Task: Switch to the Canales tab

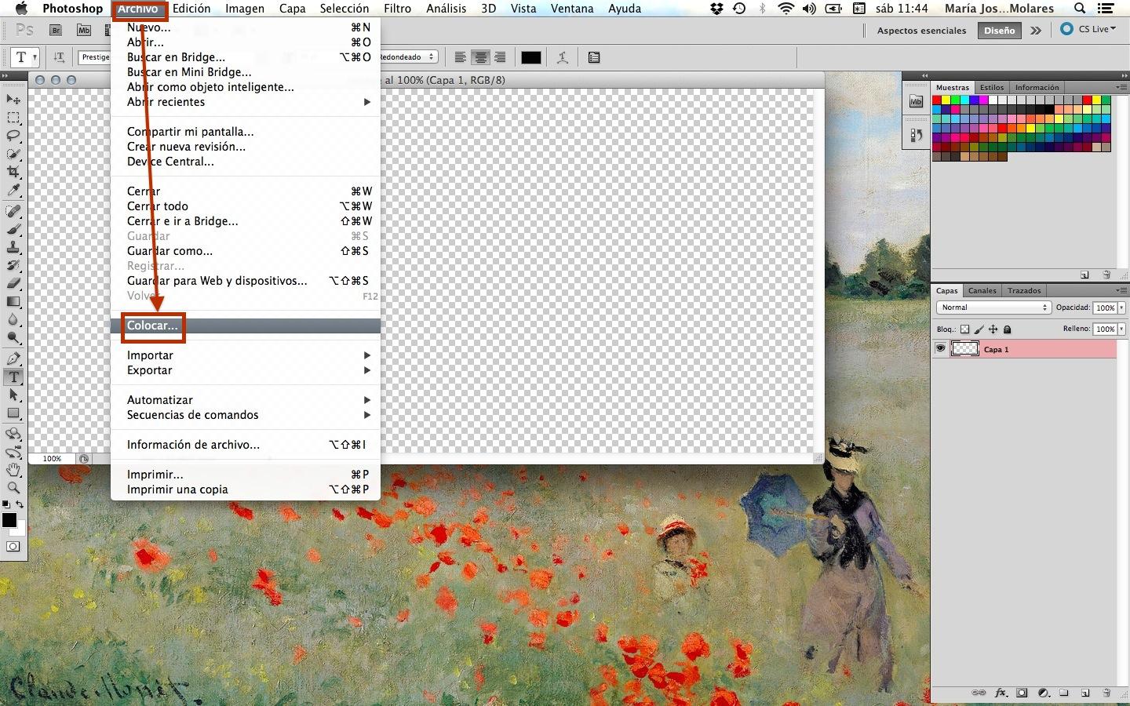Action: pyautogui.click(x=982, y=290)
